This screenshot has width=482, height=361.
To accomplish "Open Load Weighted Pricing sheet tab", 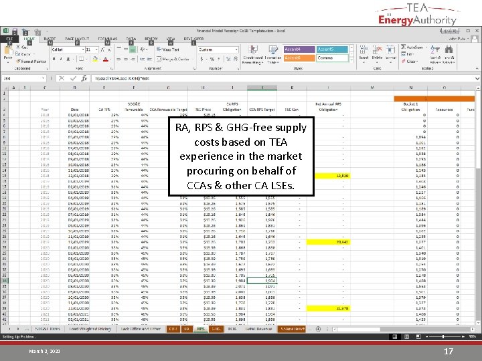I will click(x=90, y=329).
